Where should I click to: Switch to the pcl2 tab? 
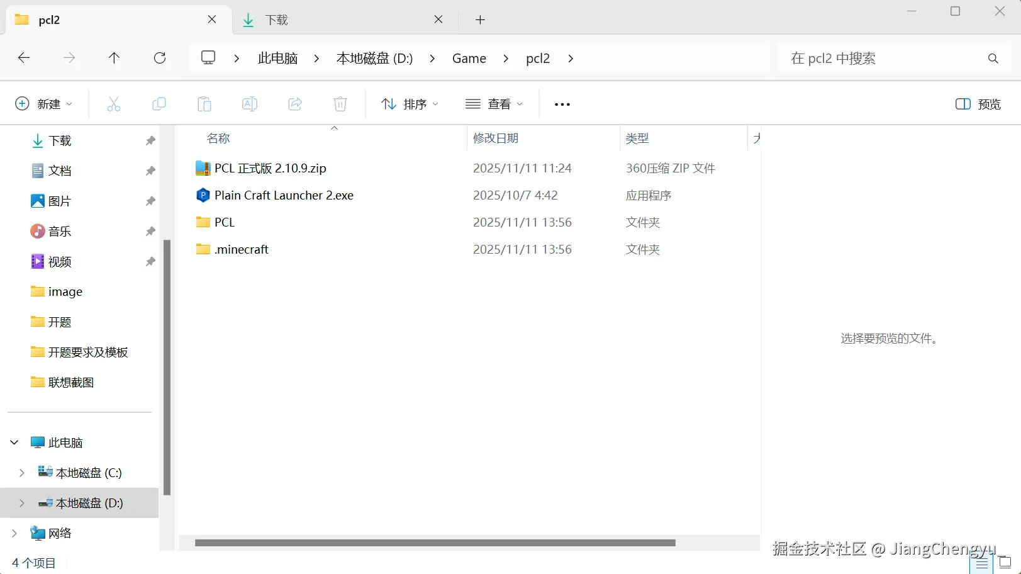118,20
